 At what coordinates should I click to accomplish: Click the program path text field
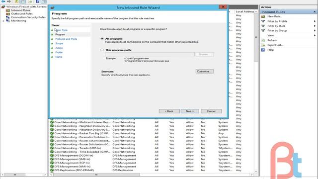tap(150, 54)
